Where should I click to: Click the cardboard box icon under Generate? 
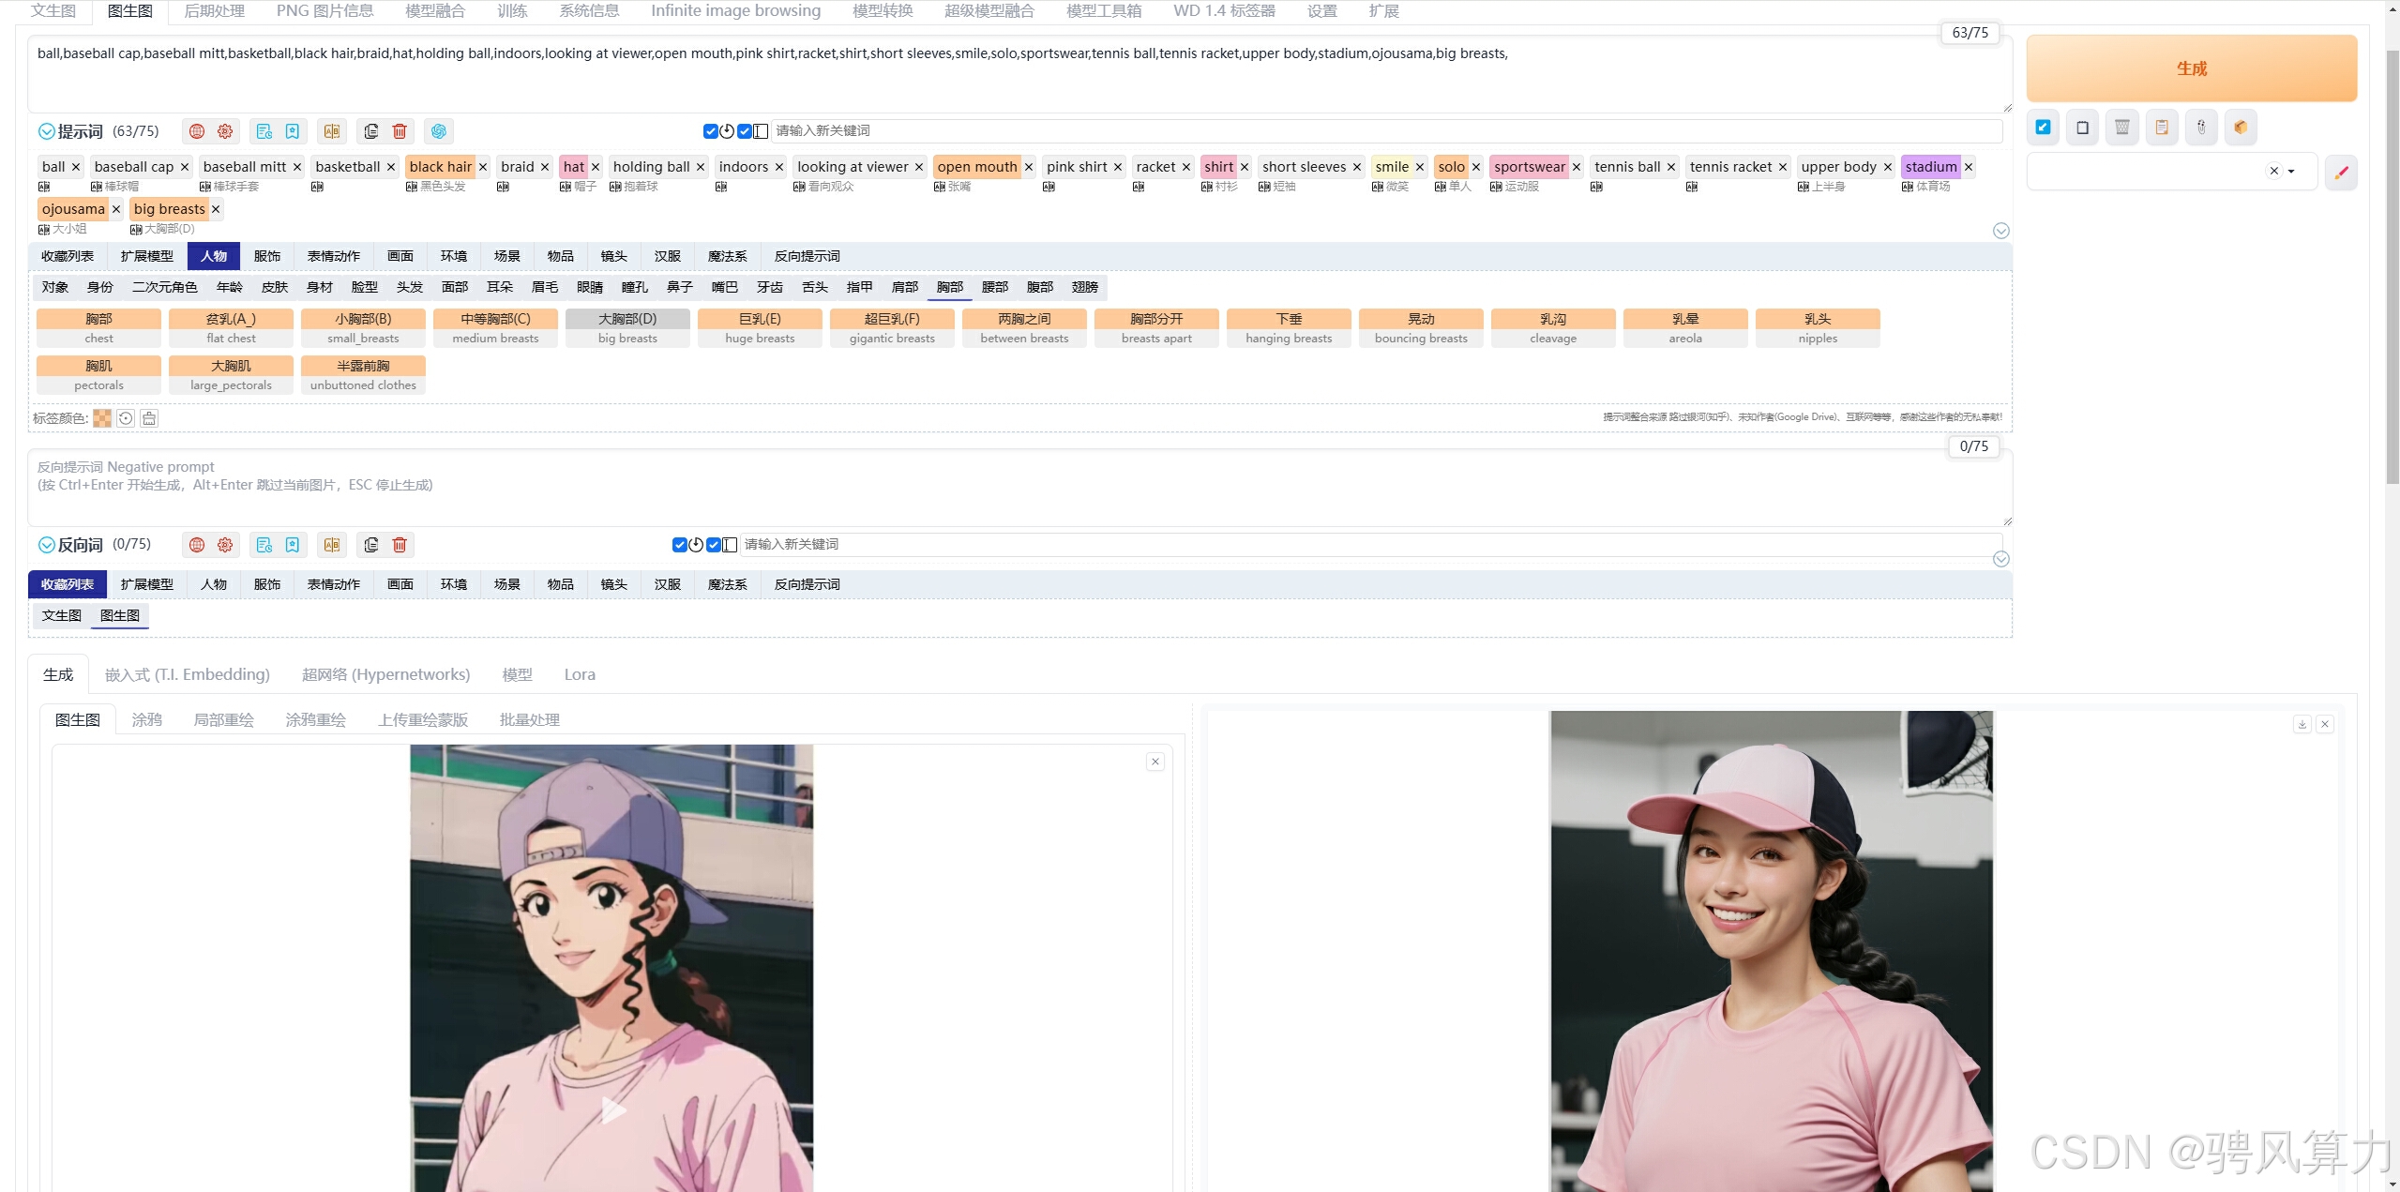(2241, 128)
